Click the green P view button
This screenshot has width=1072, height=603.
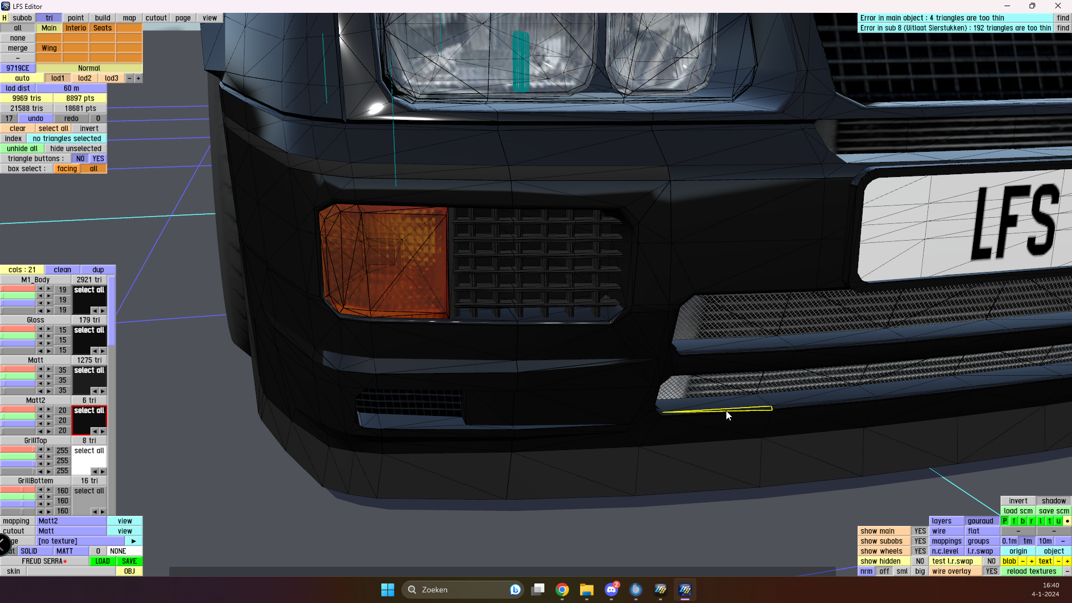[x=1005, y=521]
